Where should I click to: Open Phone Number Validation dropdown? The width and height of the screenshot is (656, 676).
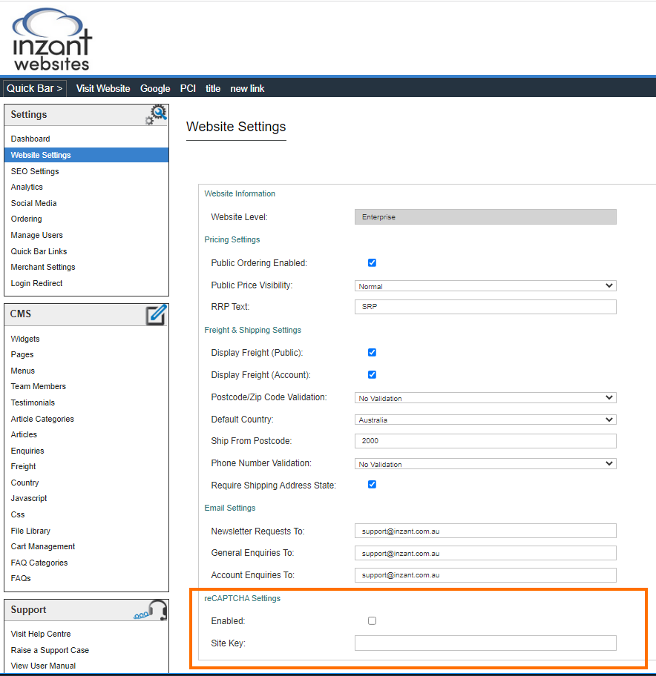click(x=485, y=463)
